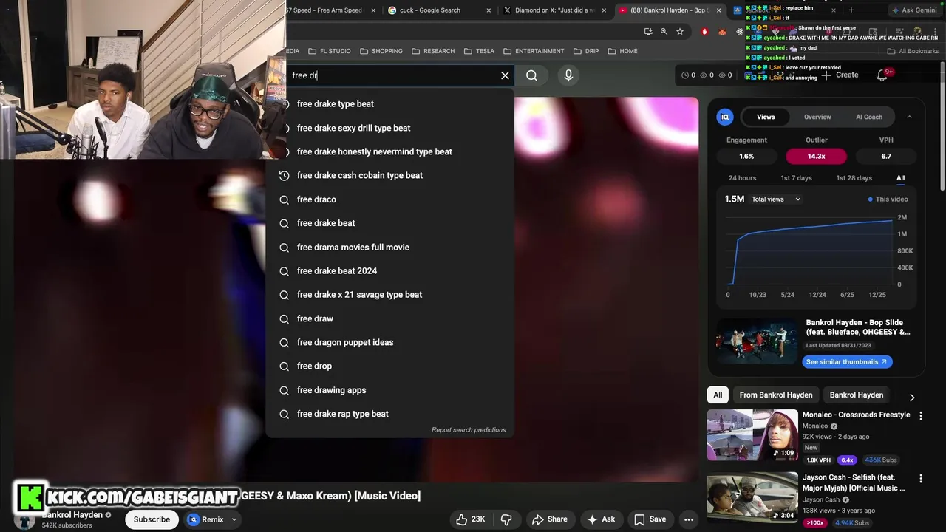Select the Bankrol Hayden filter chip
The width and height of the screenshot is (946, 532).
click(857, 395)
